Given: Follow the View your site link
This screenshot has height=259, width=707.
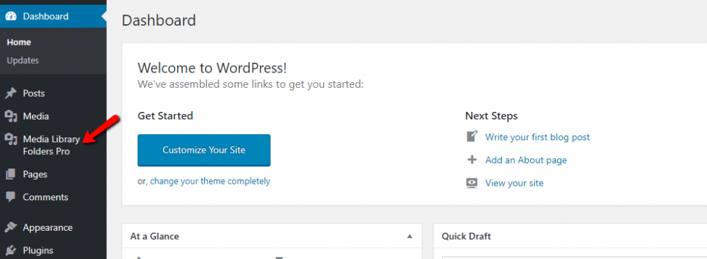Looking at the screenshot, I should pos(514,183).
